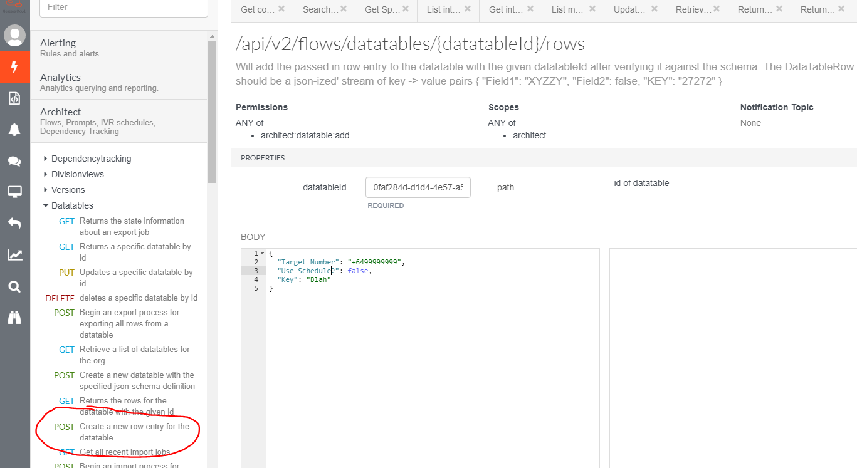Collapse the Datatables tree node
Viewport: 857px width, 468px height.
tap(46, 206)
